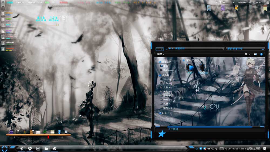Click the traffic light icon on the shelf dock

[x=25, y=132]
